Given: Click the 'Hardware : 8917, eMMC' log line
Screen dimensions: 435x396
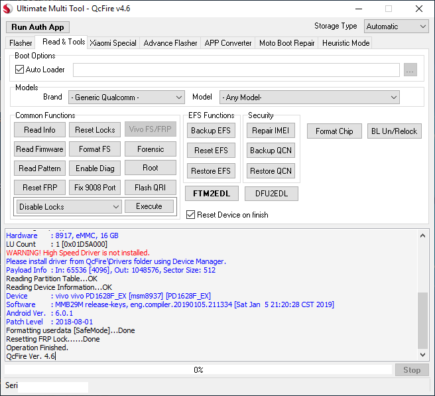Looking at the screenshot, I should click(62, 235).
